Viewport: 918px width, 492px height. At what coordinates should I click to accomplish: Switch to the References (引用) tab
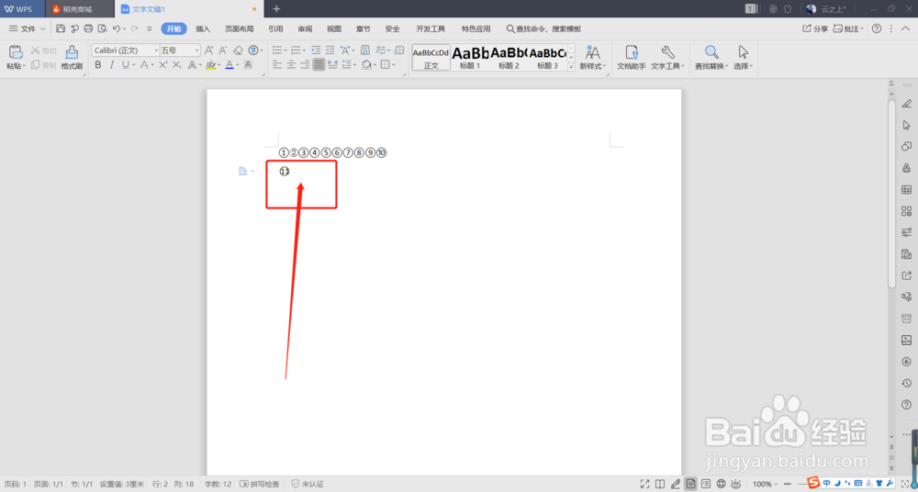coord(275,28)
